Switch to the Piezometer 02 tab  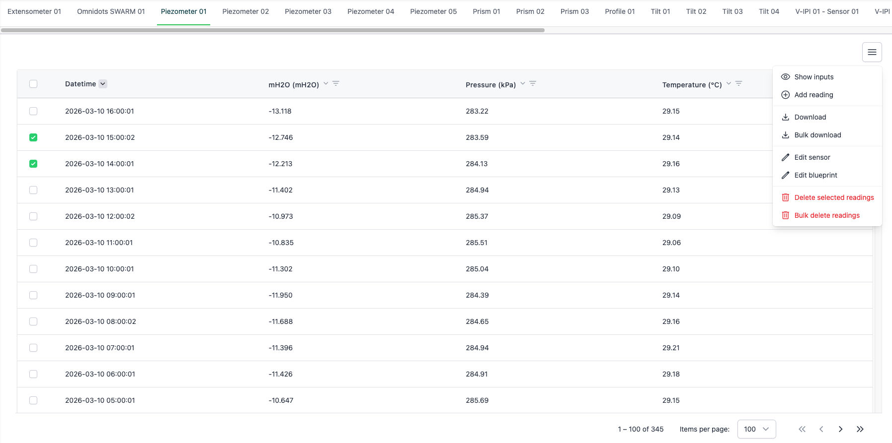[245, 11]
